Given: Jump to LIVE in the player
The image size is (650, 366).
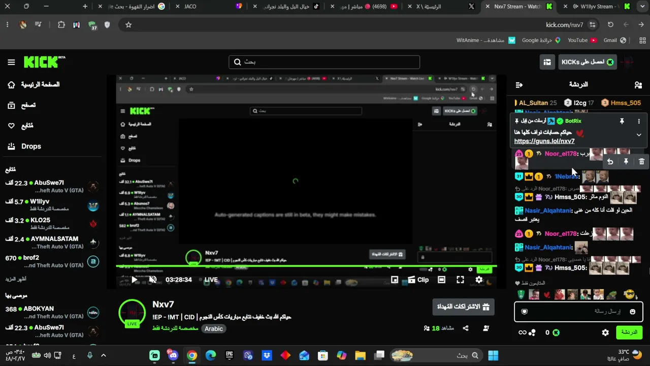Looking at the screenshot, I should point(211,280).
